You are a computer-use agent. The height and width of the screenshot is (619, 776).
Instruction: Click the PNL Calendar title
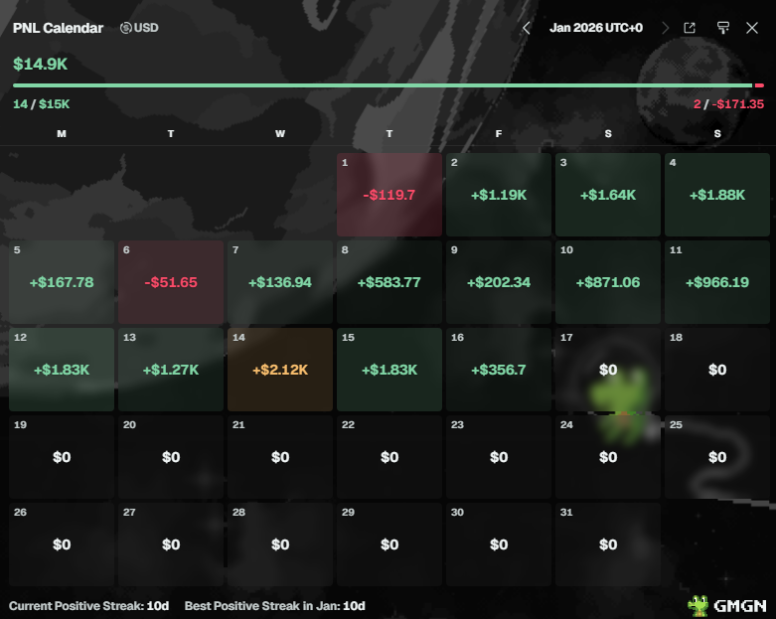[58, 28]
